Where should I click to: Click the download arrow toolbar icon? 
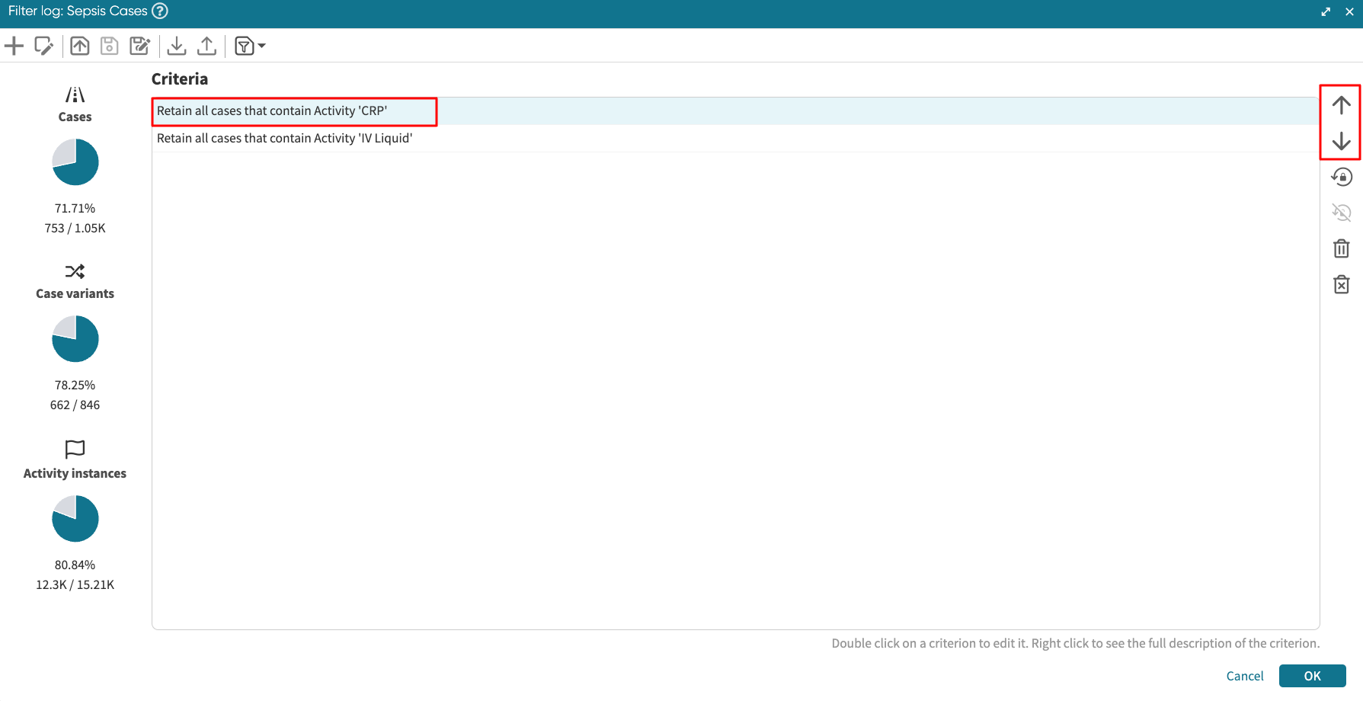176,46
